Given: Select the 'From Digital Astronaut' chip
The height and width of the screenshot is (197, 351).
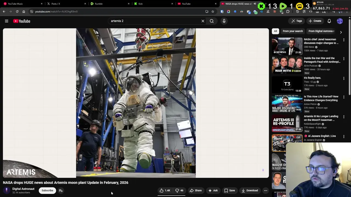Looking at the screenshot, I should 321,31.
